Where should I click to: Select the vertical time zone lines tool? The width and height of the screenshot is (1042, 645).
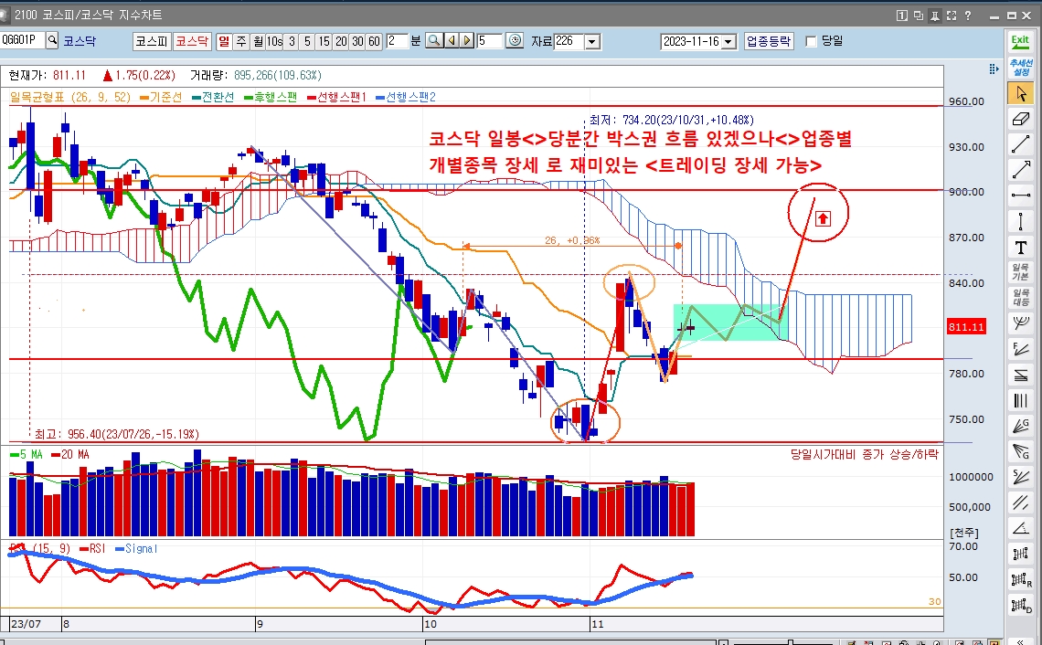(x=1020, y=400)
